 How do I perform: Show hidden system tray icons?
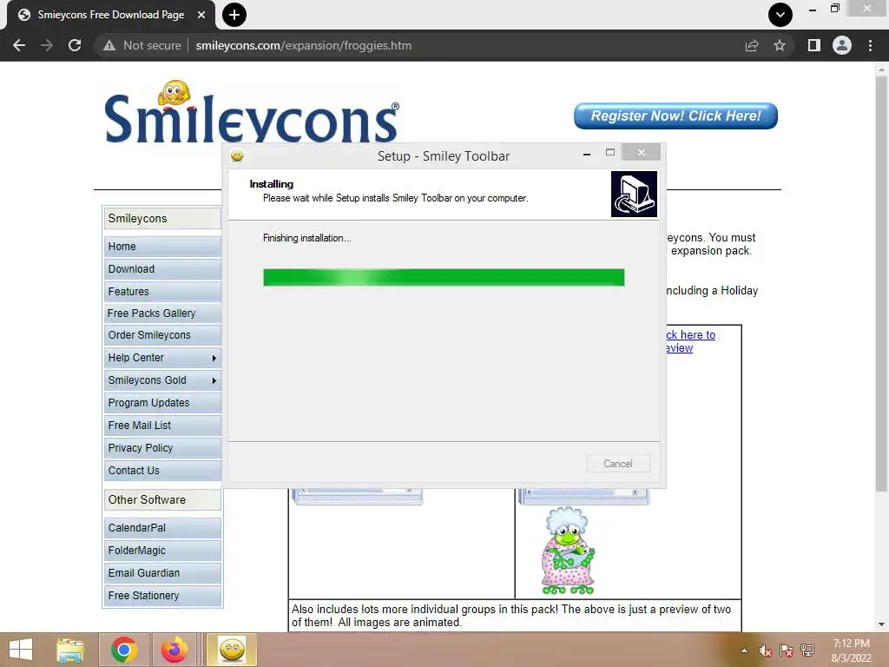click(x=744, y=650)
